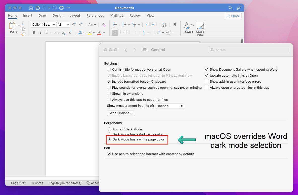The image size is (298, 195).
Task: Click the Share button
Action: pyautogui.click(x=233, y=16)
